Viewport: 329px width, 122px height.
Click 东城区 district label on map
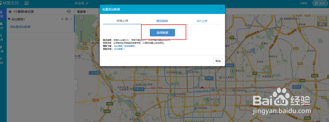tap(209, 78)
